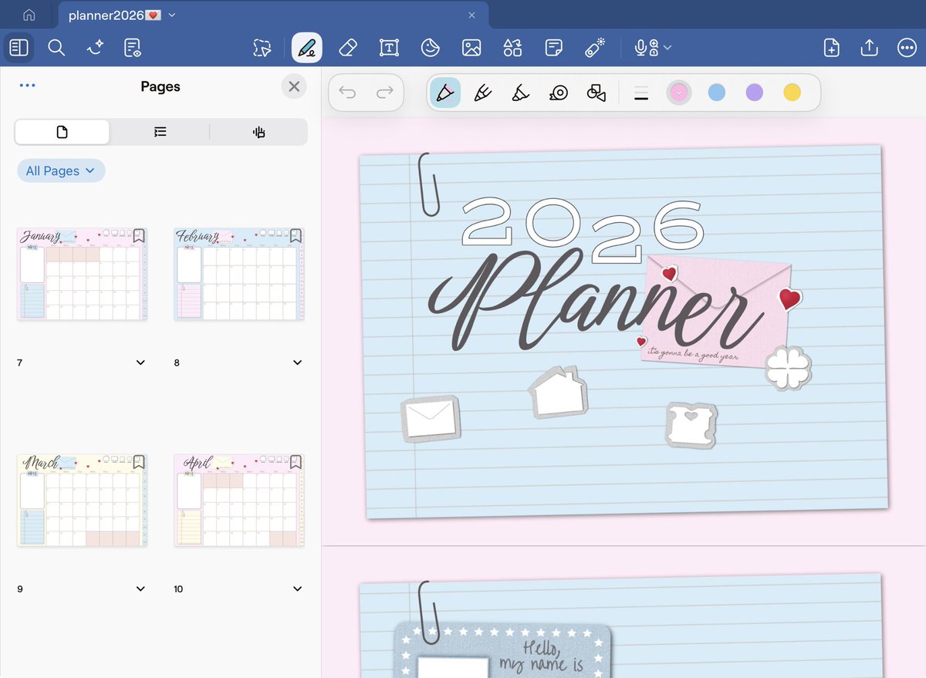Switch to page thumbnails tab

point(63,133)
